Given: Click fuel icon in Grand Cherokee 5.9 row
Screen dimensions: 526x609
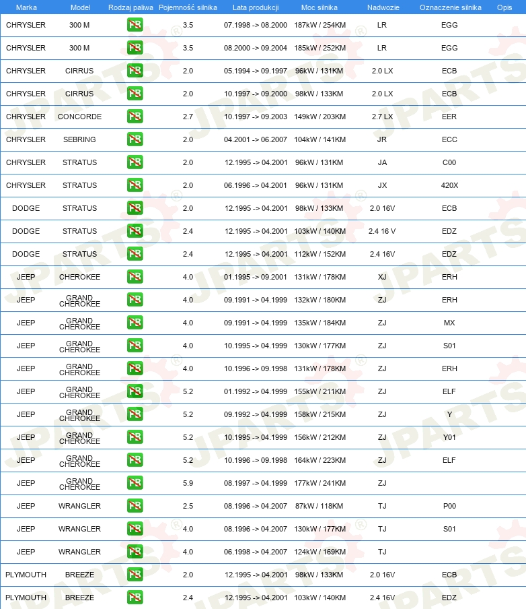Looking at the screenshot, I should (135, 483).
